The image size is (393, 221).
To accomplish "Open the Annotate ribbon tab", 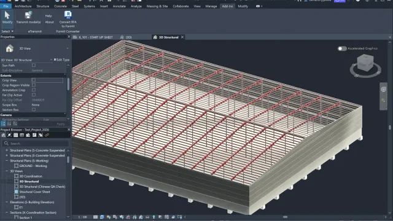I will pyautogui.click(x=119, y=6).
